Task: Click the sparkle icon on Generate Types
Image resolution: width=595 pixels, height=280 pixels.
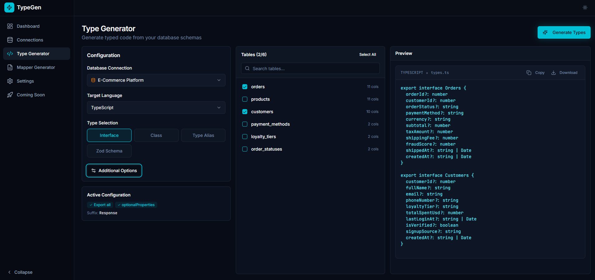Action: pyautogui.click(x=545, y=32)
